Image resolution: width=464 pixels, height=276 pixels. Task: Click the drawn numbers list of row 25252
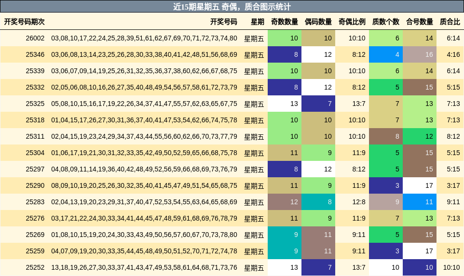click(144, 267)
